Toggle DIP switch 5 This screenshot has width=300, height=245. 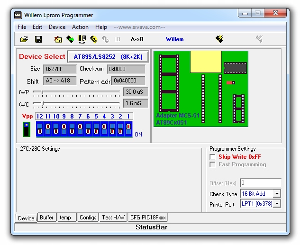96,129
